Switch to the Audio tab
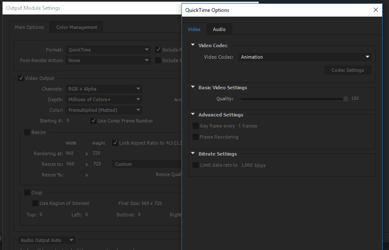The image size is (389, 250). coord(219,29)
